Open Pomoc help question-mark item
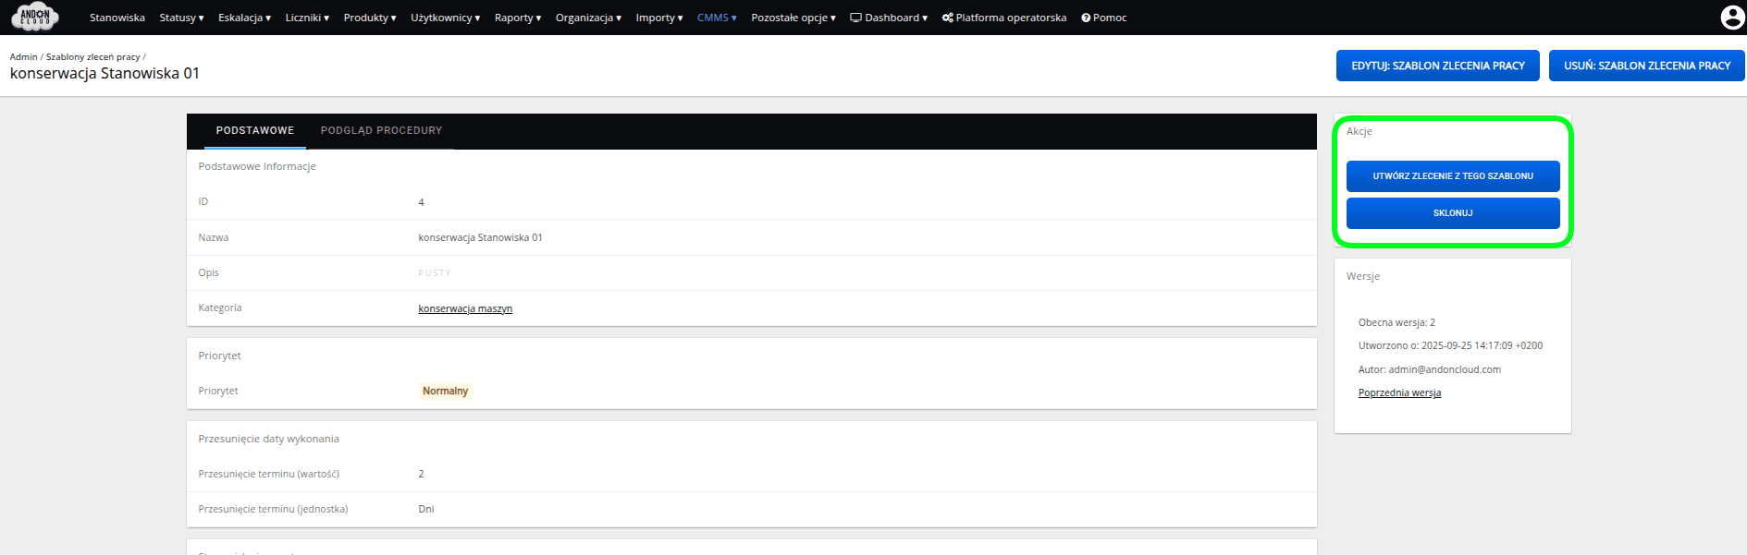1747x555 pixels. click(x=1103, y=18)
